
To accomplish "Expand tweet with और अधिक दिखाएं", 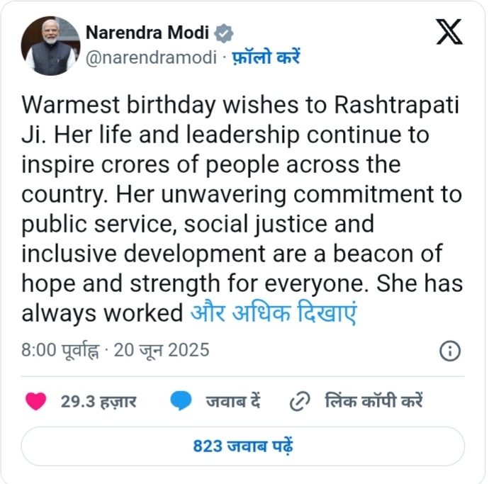I will pos(273,313).
